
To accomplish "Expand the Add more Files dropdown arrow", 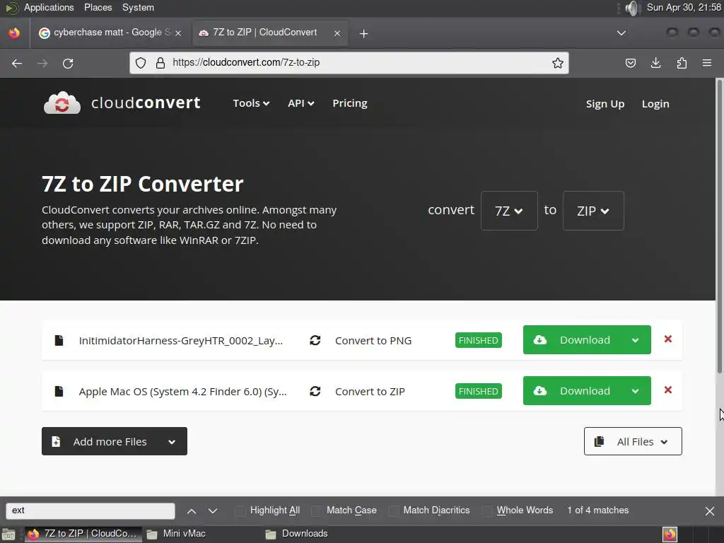I will 172,441.
